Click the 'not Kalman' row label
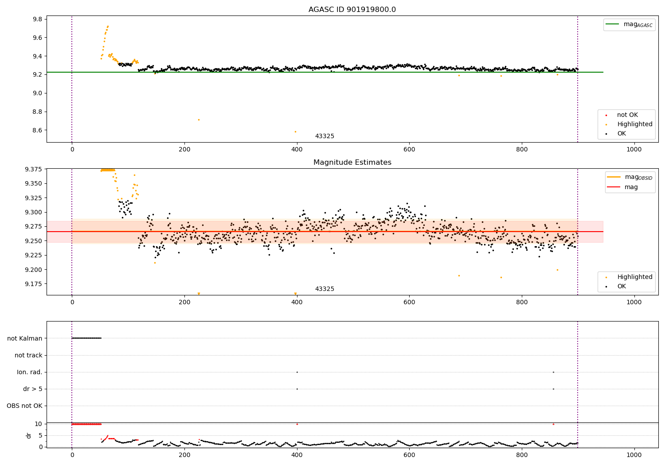 pyautogui.click(x=25, y=338)
